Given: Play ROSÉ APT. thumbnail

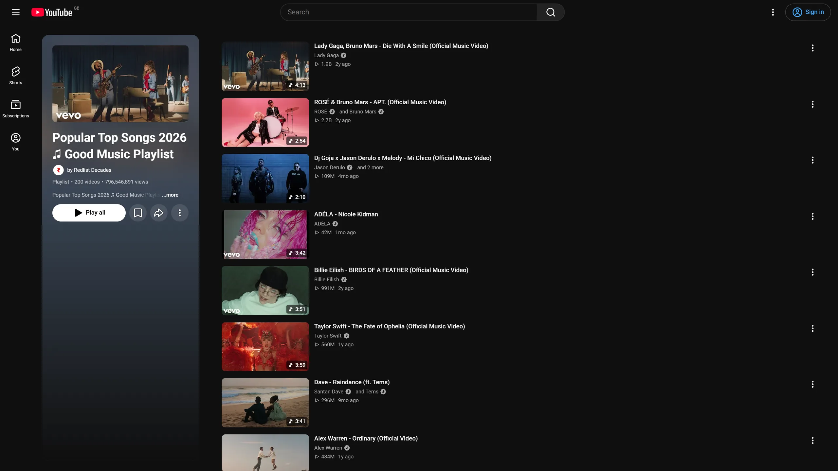Looking at the screenshot, I should [265, 122].
